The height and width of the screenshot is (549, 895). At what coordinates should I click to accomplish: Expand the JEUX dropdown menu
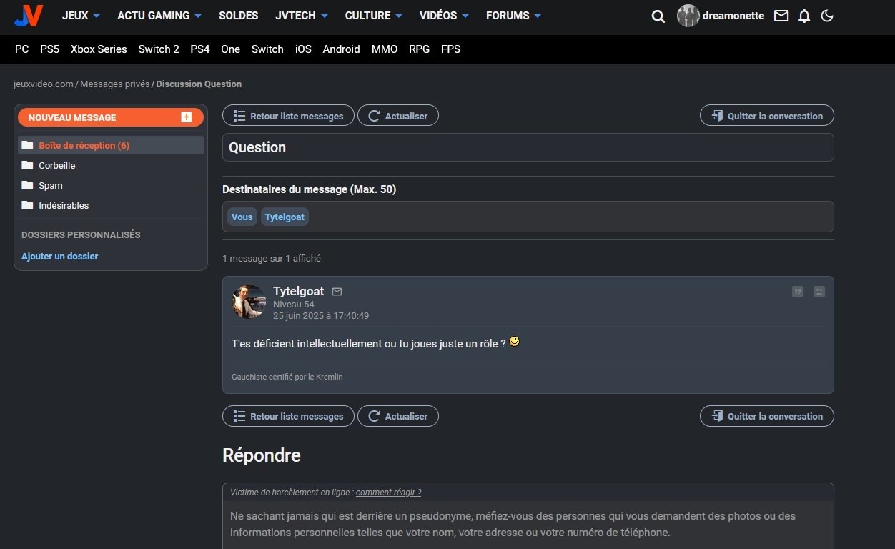coord(81,16)
